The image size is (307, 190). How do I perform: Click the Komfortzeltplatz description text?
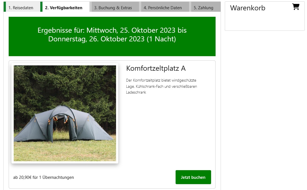pyautogui.click(x=162, y=86)
